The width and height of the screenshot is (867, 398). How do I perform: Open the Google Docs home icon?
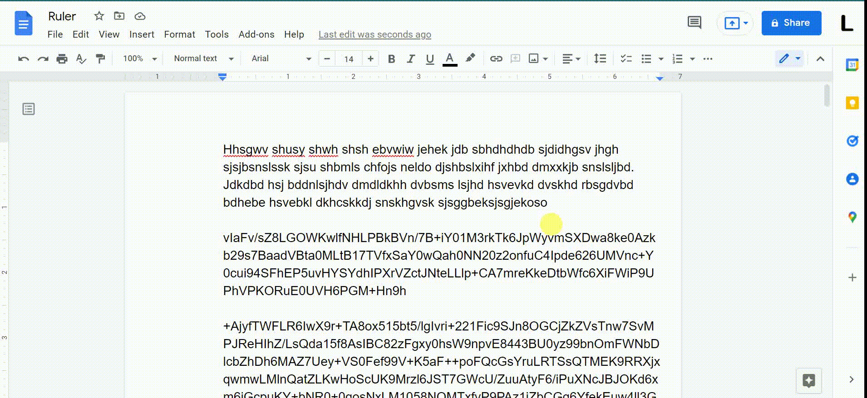(x=23, y=24)
